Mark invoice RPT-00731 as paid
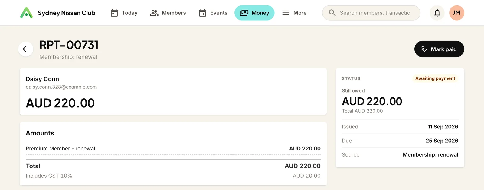This screenshot has width=484, height=190. tap(439, 49)
